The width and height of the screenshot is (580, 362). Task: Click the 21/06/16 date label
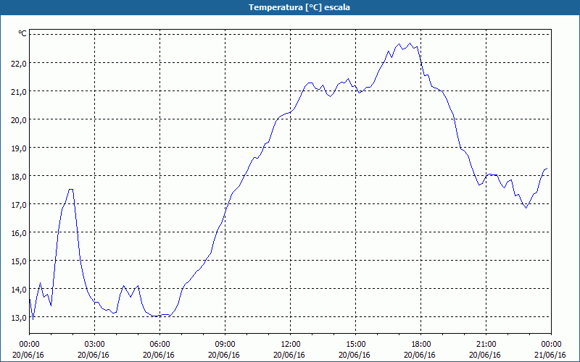coord(550,355)
